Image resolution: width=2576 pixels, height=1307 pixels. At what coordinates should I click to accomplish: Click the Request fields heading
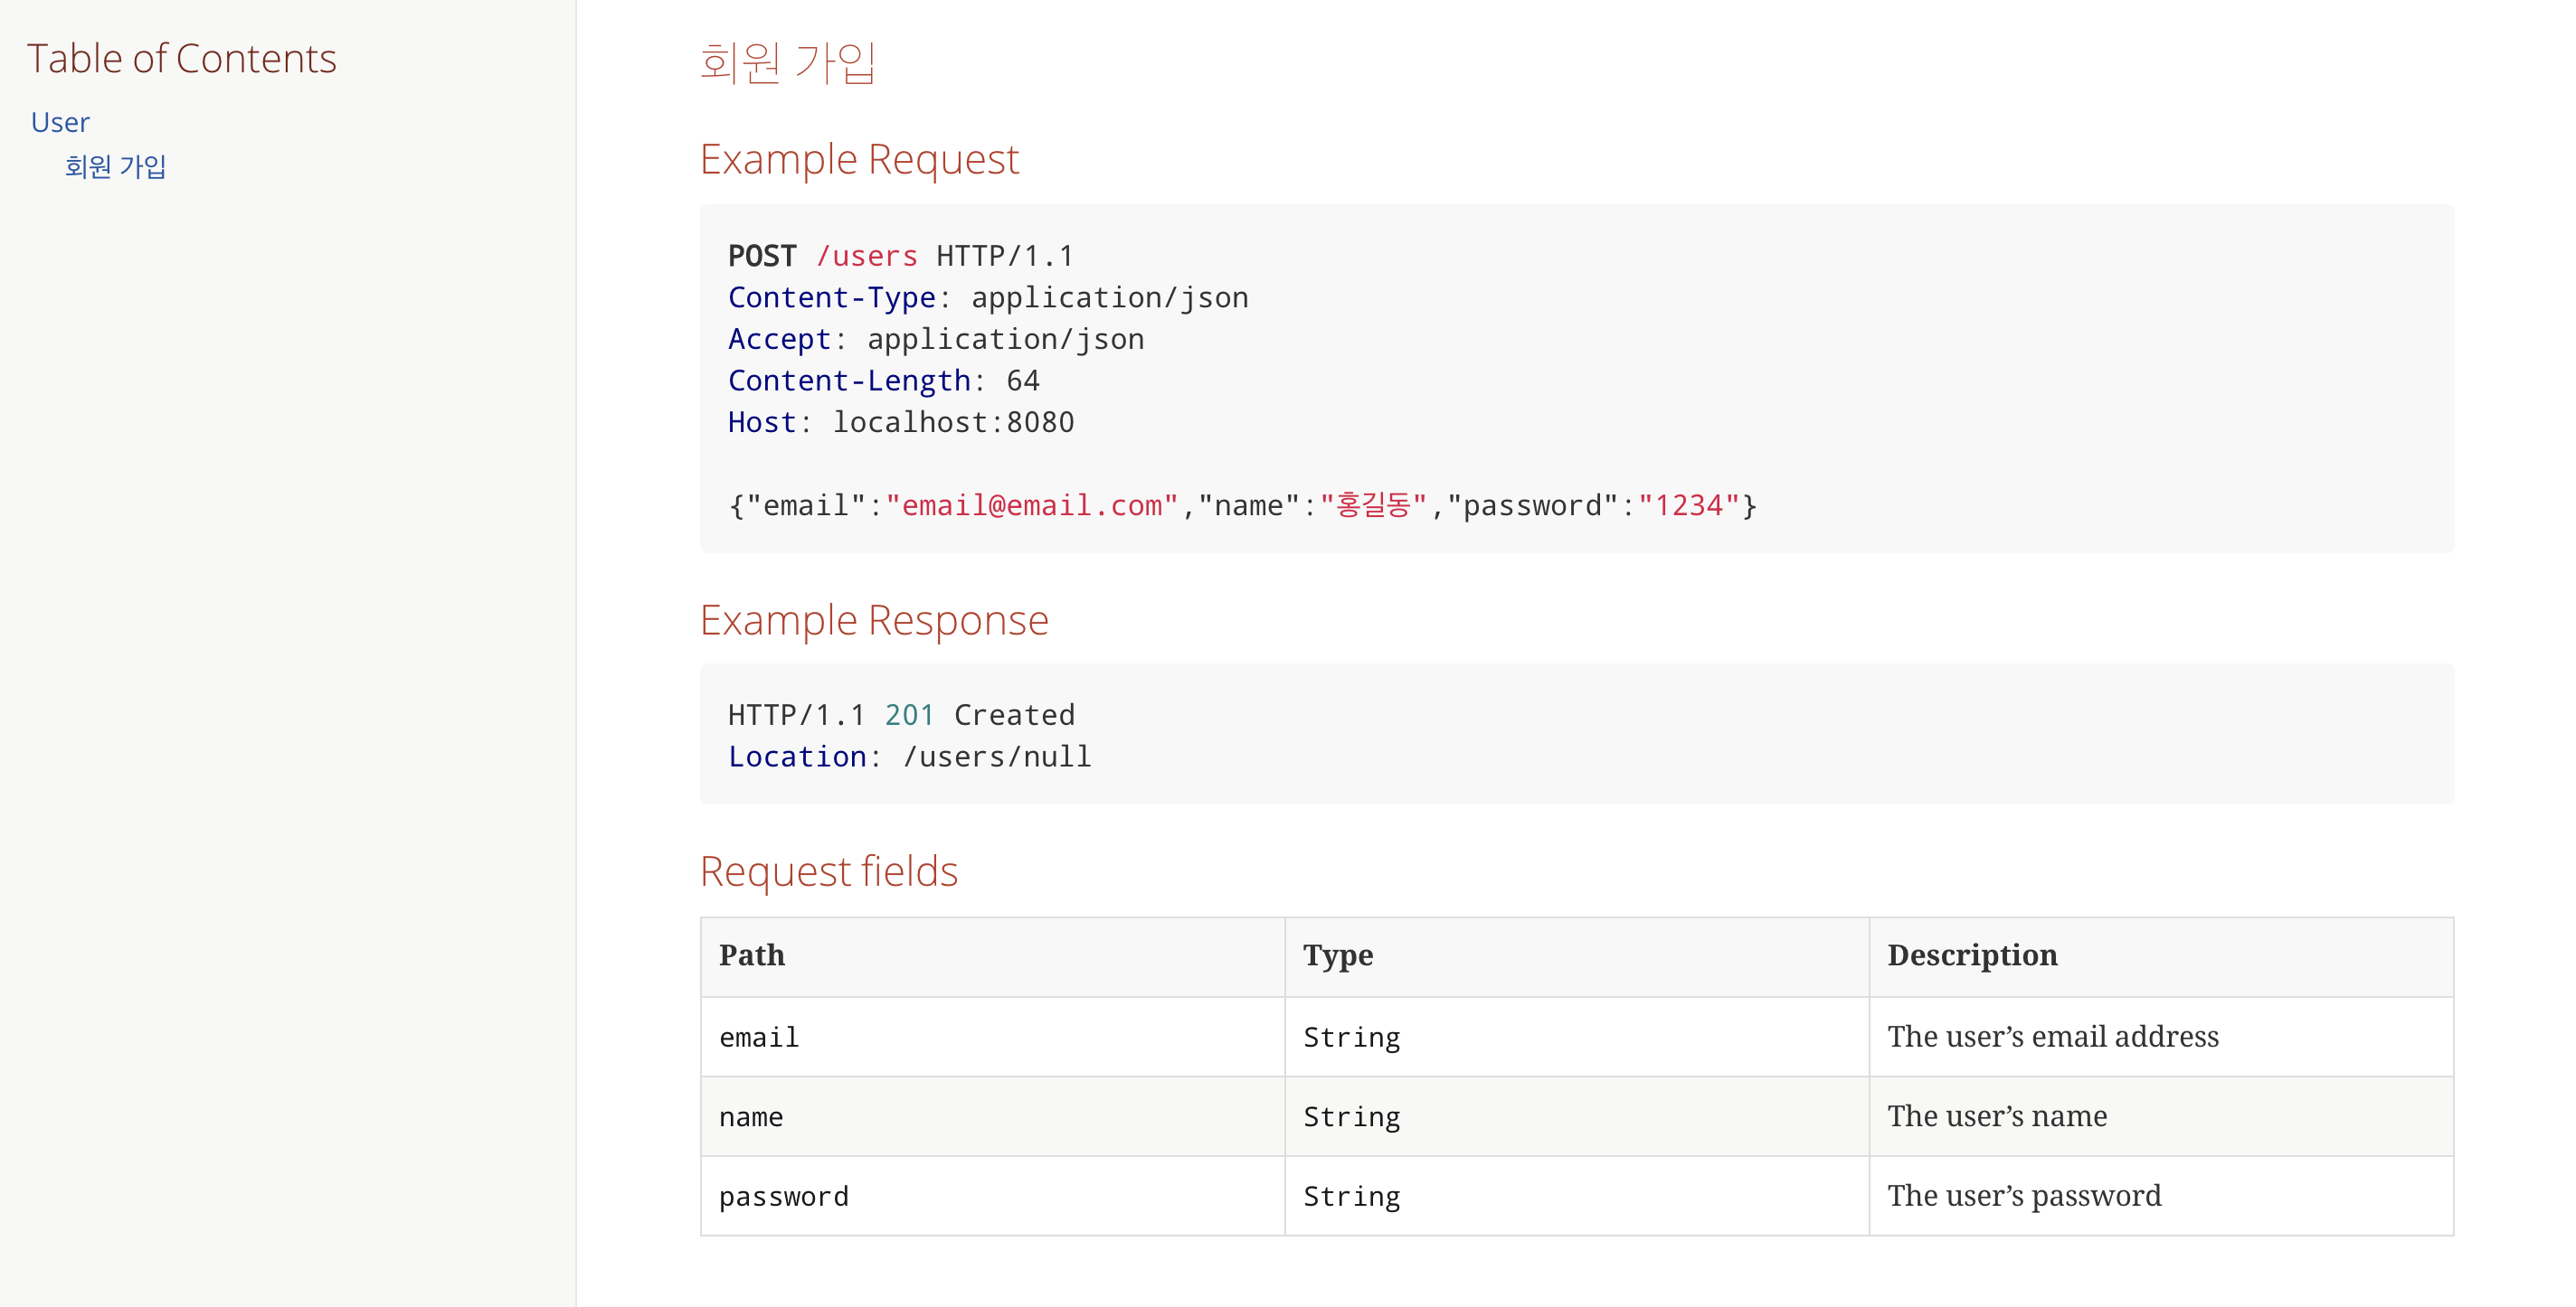click(x=828, y=870)
